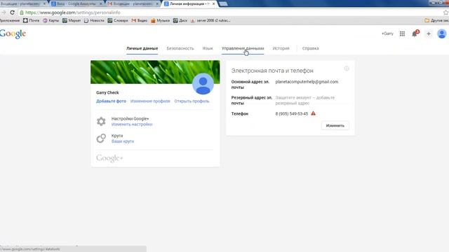Open the Справка tab
Screen dimensions: 449x252
coord(310,48)
